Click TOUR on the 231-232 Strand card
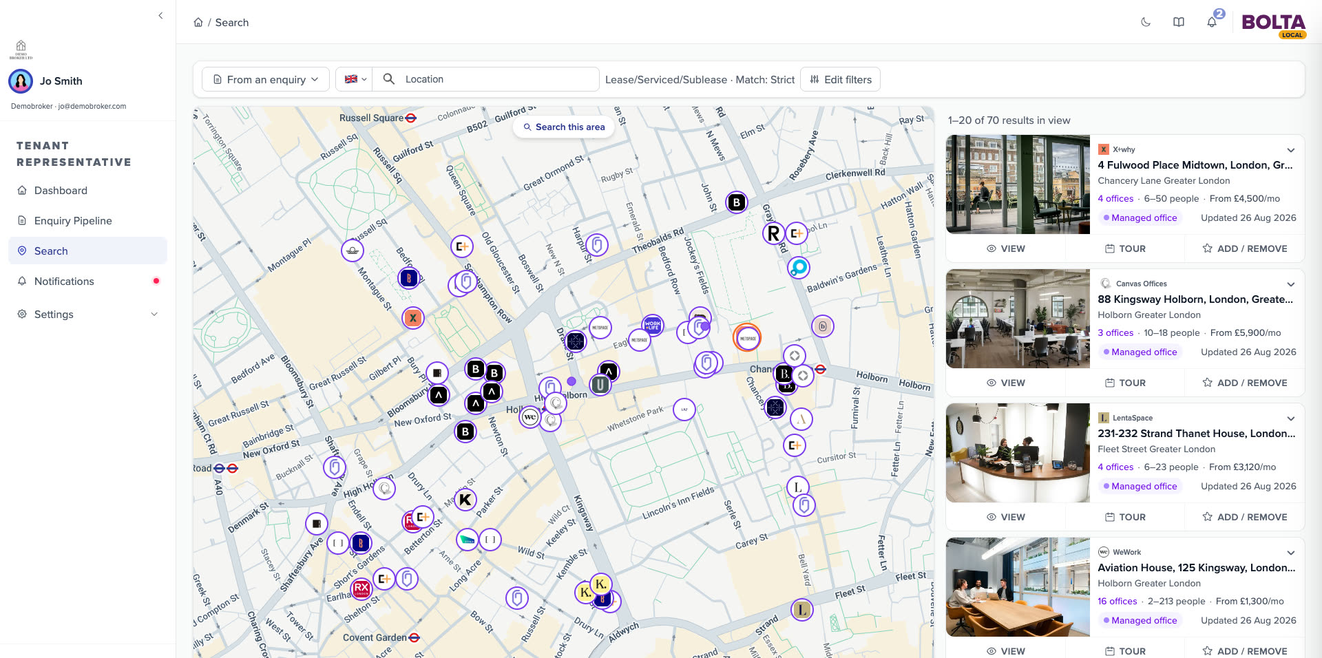 click(x=1125, y=517)
